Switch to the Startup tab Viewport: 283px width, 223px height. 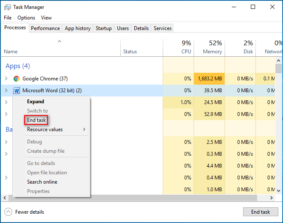click(104, 28)
